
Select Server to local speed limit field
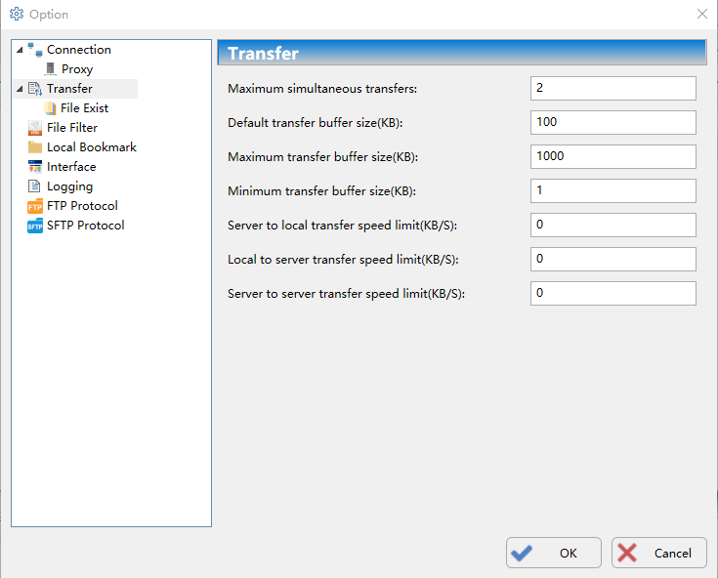(x=612, y=225)
